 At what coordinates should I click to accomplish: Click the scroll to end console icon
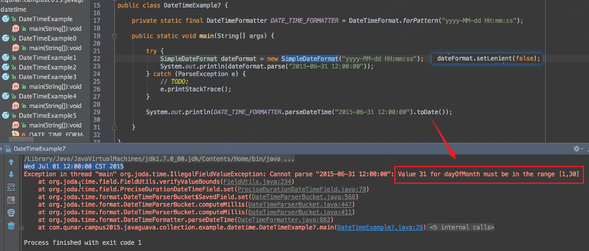[11, 200]
